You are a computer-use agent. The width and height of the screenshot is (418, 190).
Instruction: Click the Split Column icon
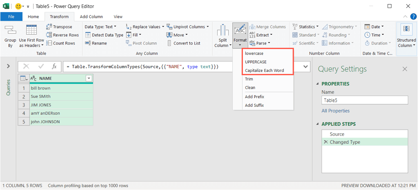(223, 30)
